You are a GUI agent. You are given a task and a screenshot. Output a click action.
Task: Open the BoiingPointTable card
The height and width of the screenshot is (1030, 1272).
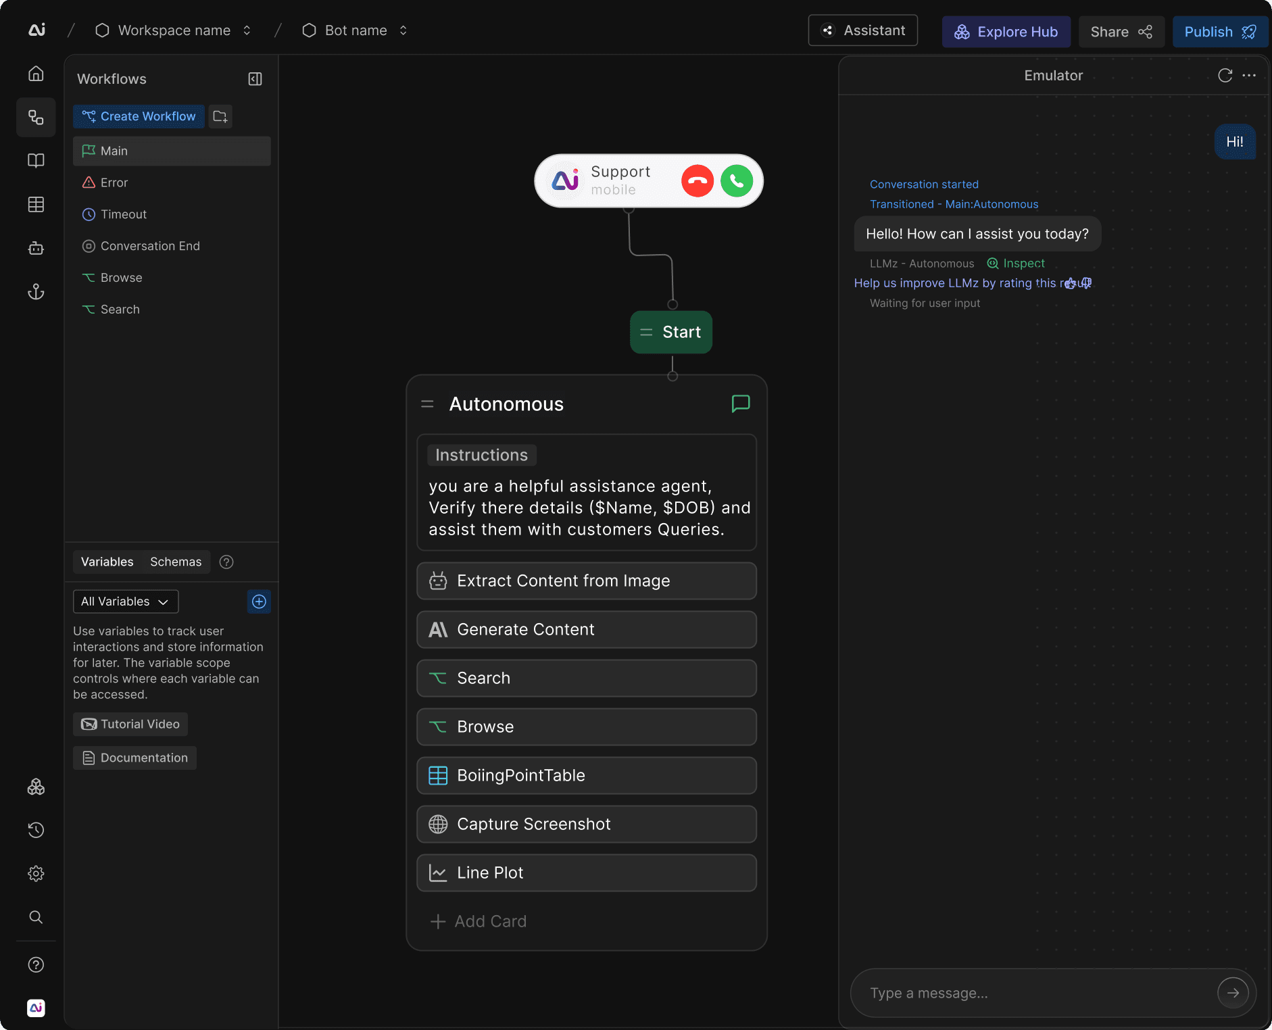[587, 776]
